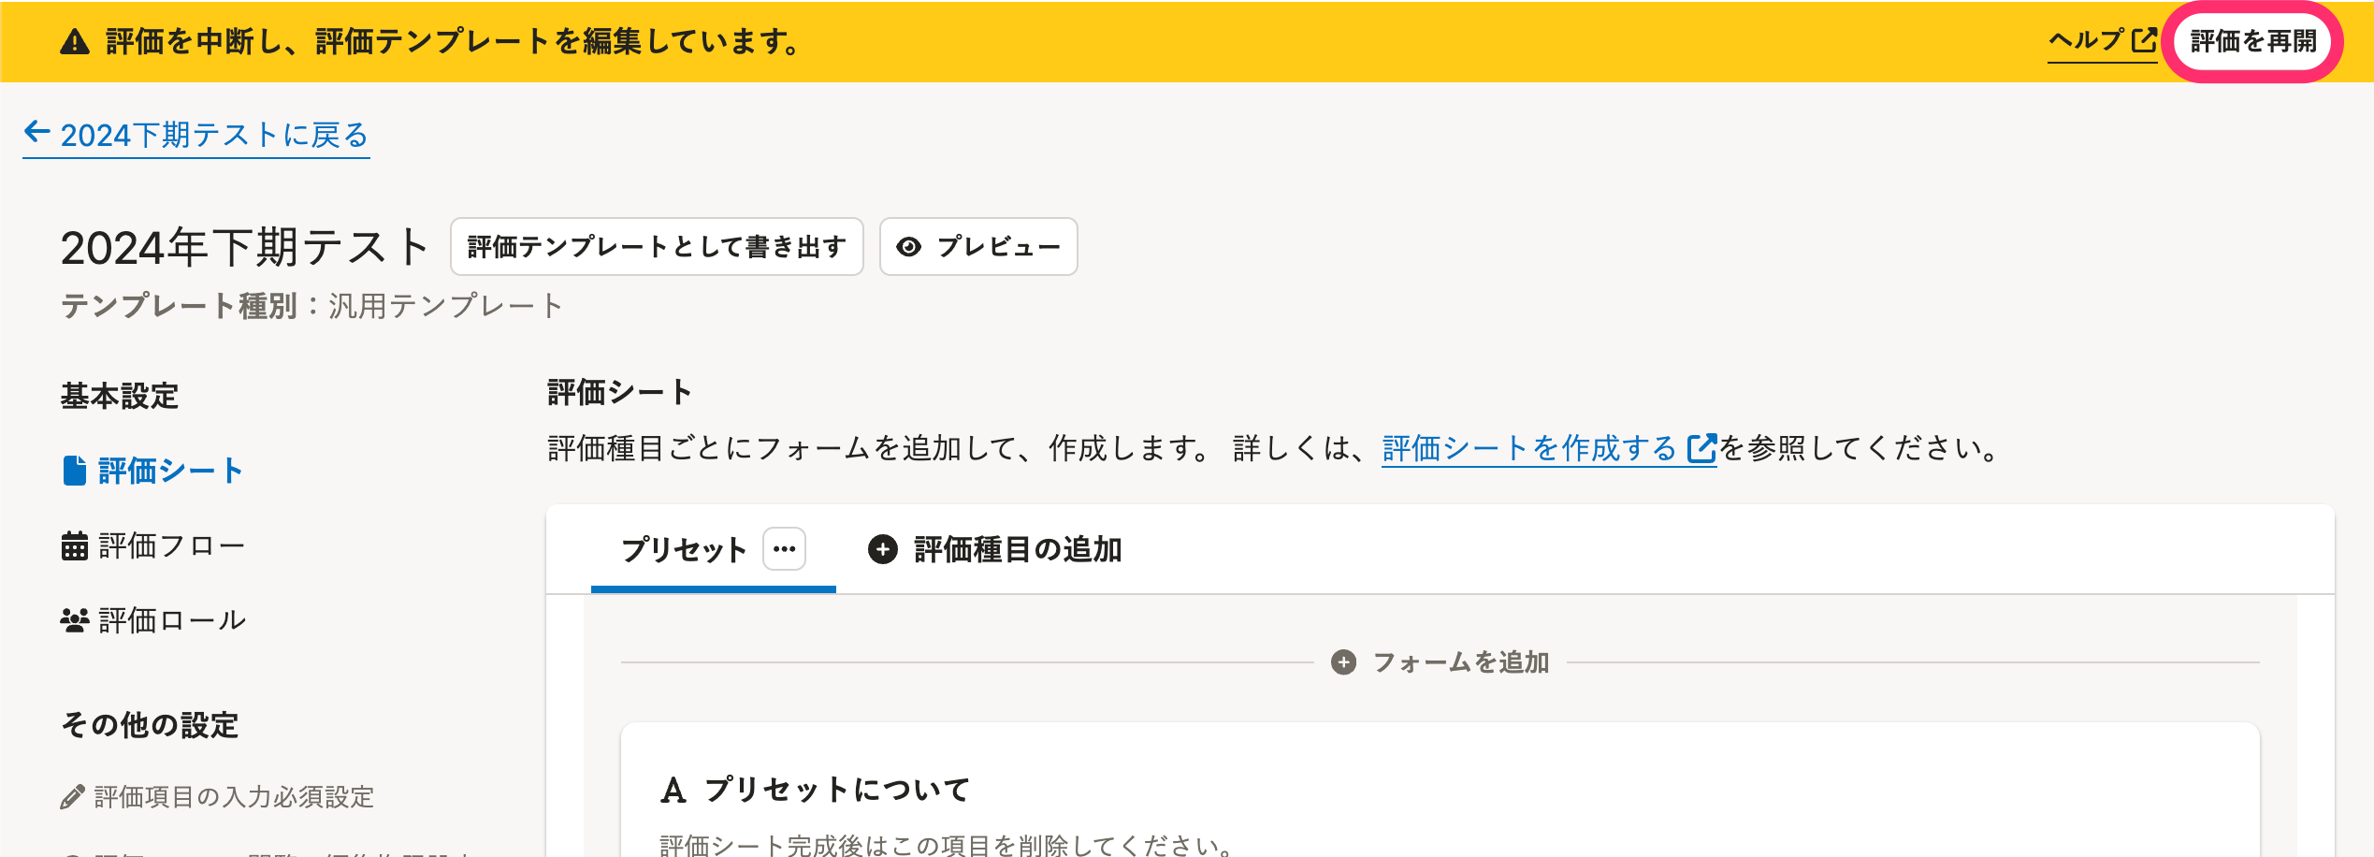Open the ヘルプ link

[x=2086, y=41]
